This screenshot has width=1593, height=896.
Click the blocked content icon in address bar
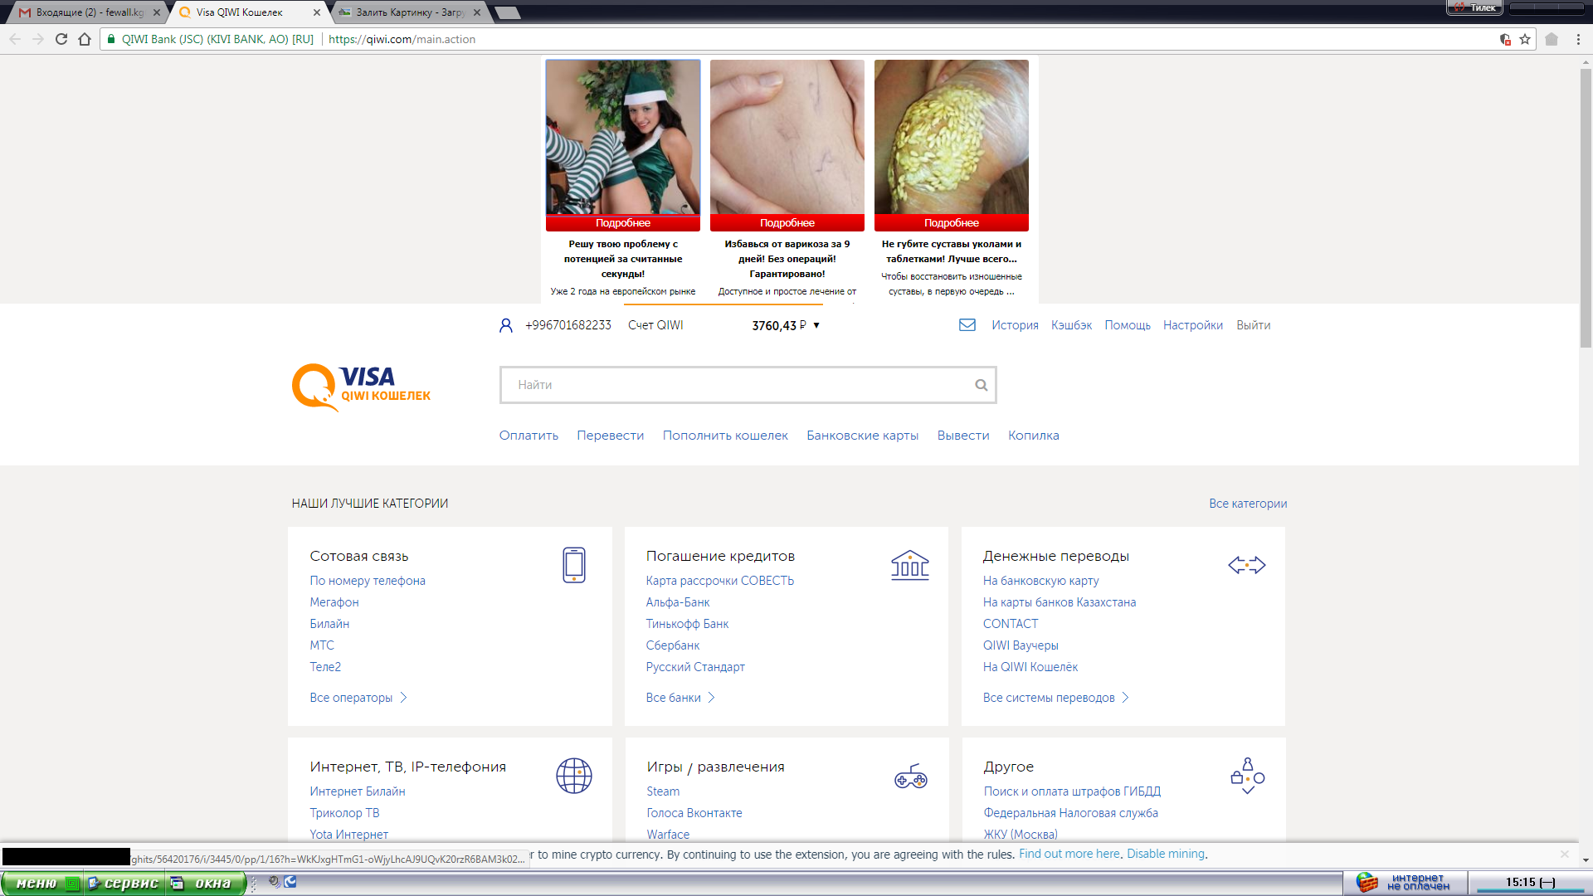1505,39
